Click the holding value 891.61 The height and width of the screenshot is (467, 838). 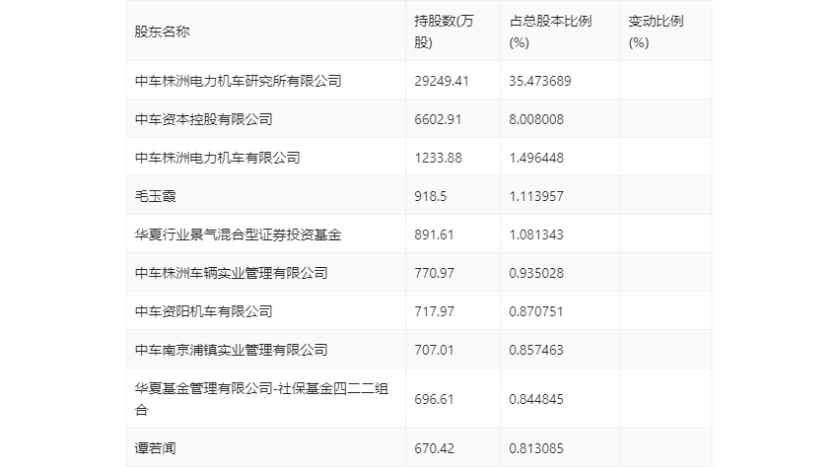click(434, 234)
